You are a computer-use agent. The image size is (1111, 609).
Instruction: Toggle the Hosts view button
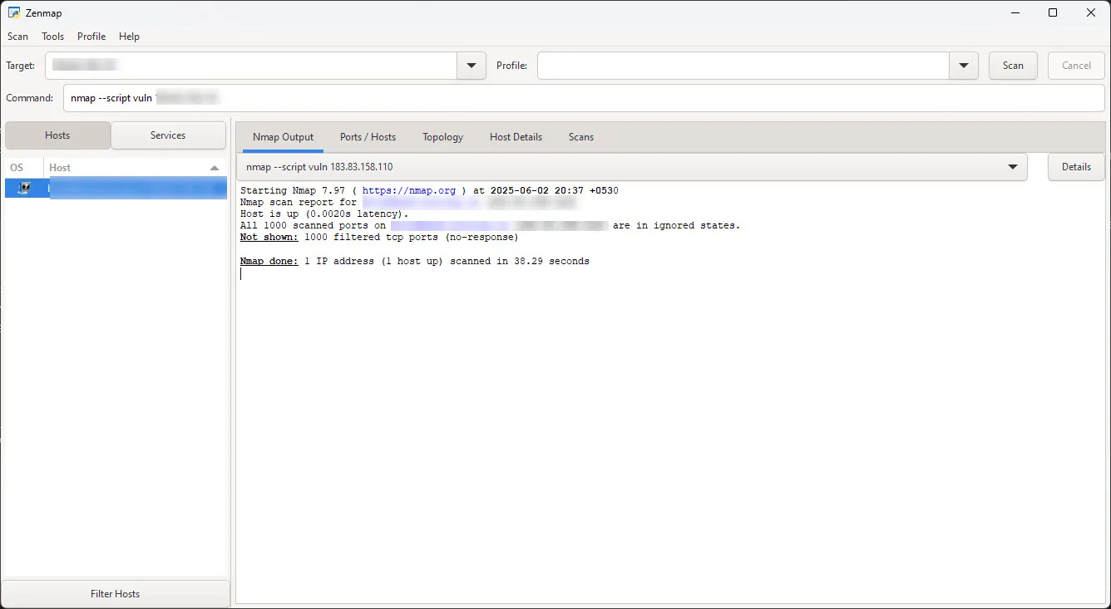coord(57,135)
